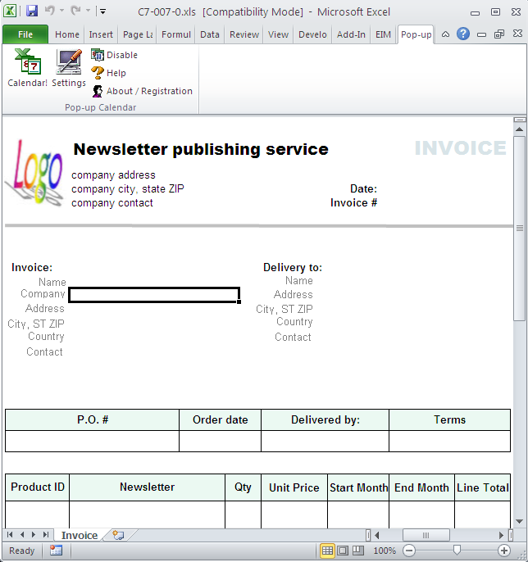
Task: Restore the workbook window in ribbon
Action: click(499, 34)
